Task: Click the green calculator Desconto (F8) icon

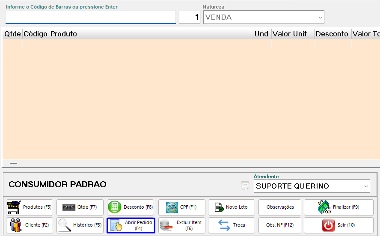Action: coord(115,207)
